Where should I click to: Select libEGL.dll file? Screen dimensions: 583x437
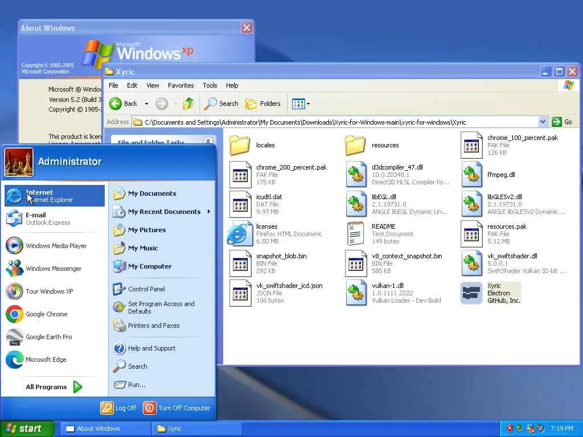click(397, 204)
